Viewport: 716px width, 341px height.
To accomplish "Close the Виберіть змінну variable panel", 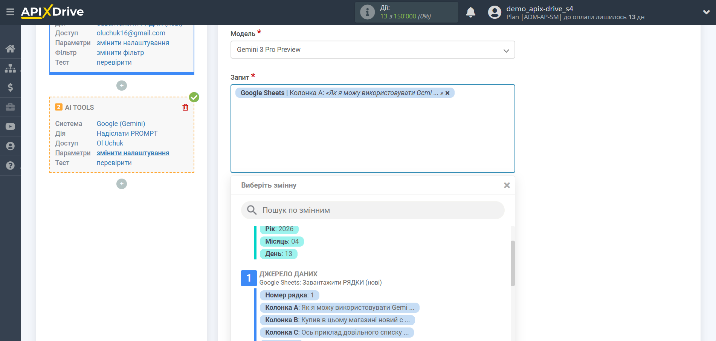I will pos(507,185).
